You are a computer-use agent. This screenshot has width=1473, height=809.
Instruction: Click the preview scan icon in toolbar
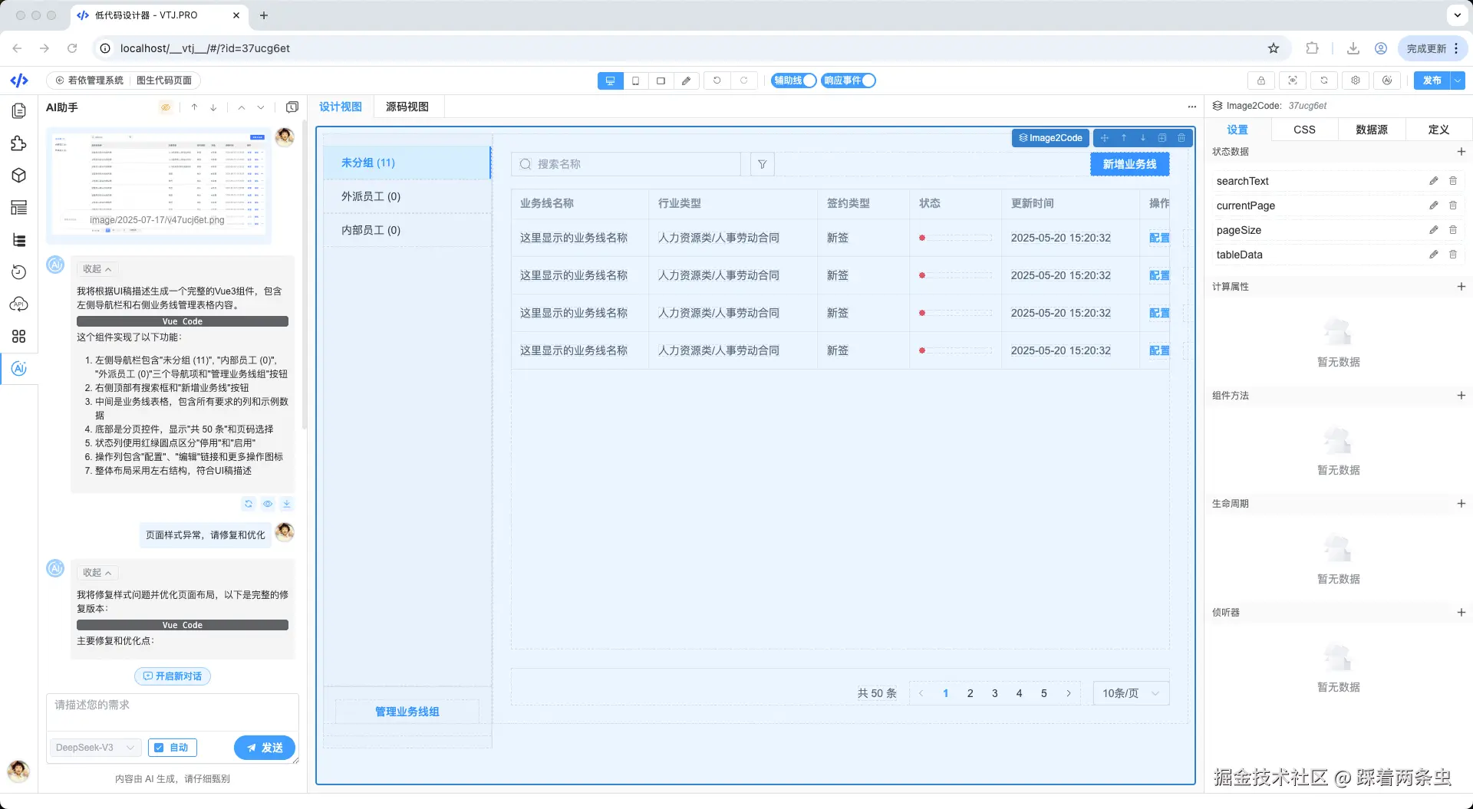tap(1293, 81)
